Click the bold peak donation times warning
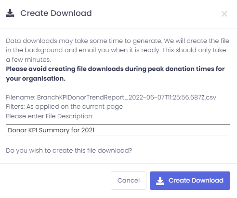This screenshot has height=198, width=237. 115,73
